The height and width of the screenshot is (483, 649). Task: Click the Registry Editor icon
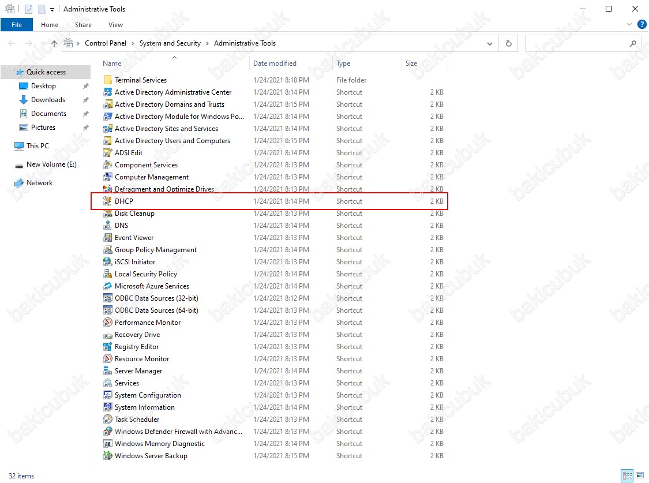[x=108, y=347]
